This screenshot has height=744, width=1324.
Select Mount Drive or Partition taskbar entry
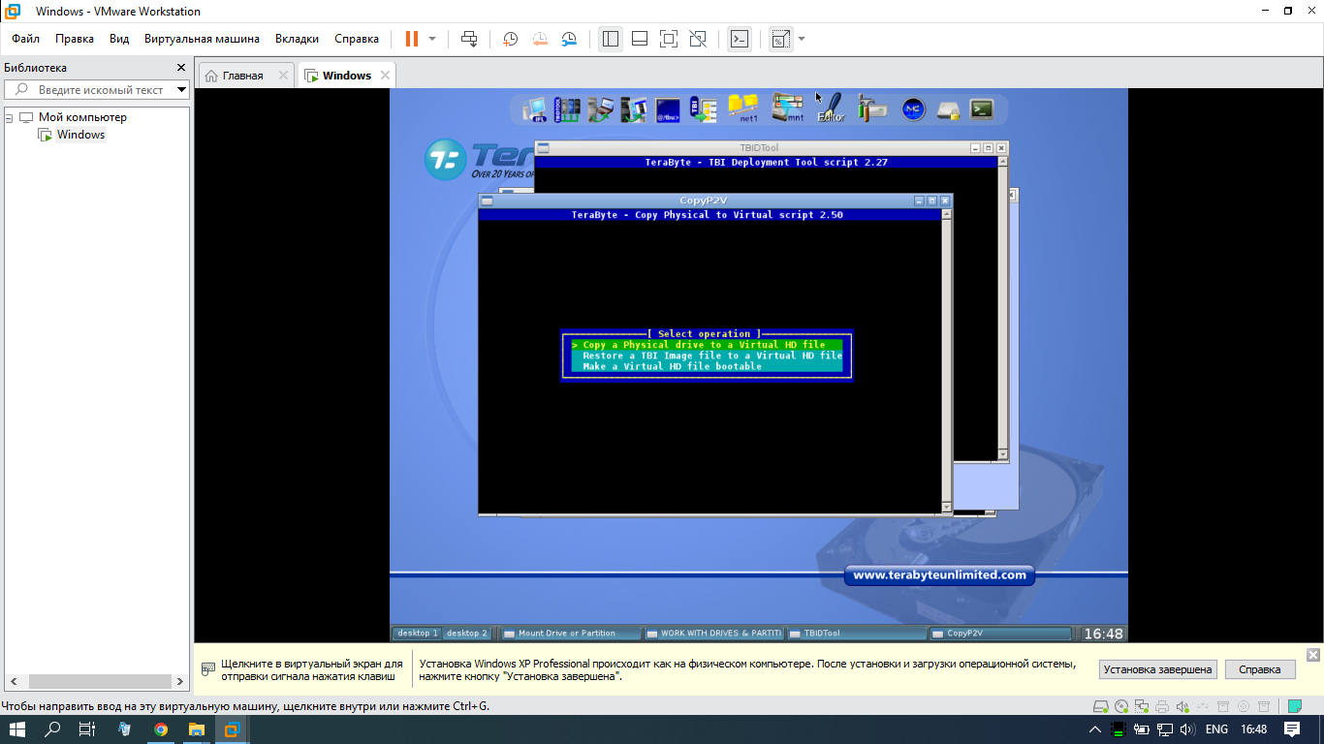[x=571, y=634]
